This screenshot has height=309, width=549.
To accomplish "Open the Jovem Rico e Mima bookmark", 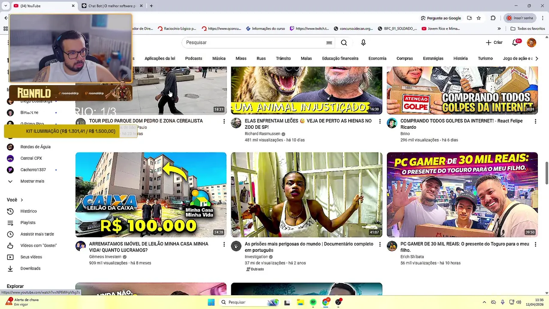I will pos(440,29).
